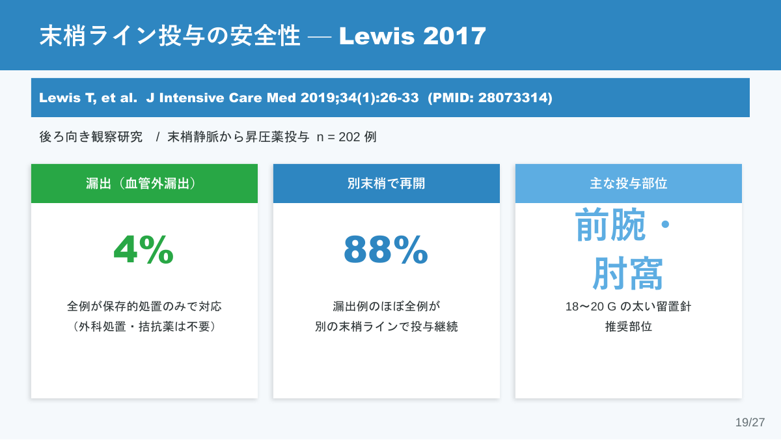Select the large 88% figure
Screen dimensions: 781x440
[386, 250]
